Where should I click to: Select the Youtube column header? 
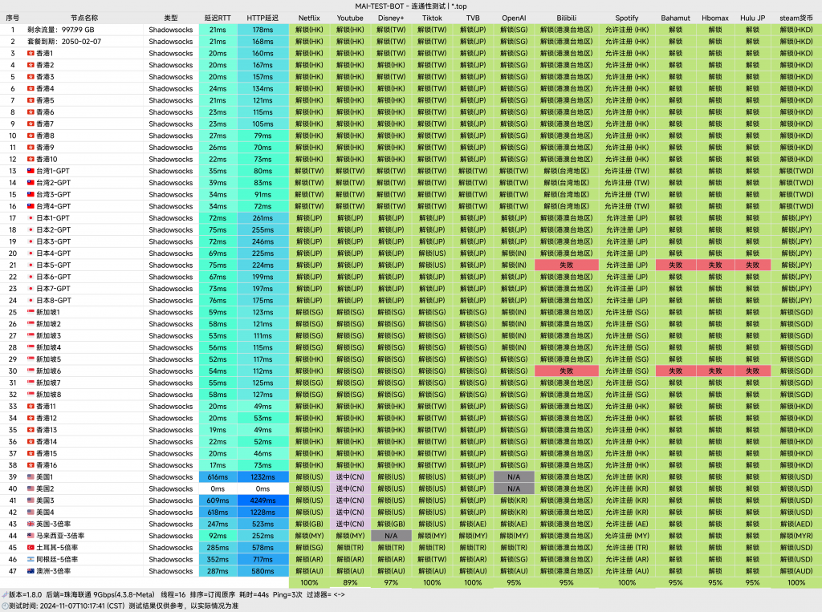pyautogui.click(x=350, y=18)
